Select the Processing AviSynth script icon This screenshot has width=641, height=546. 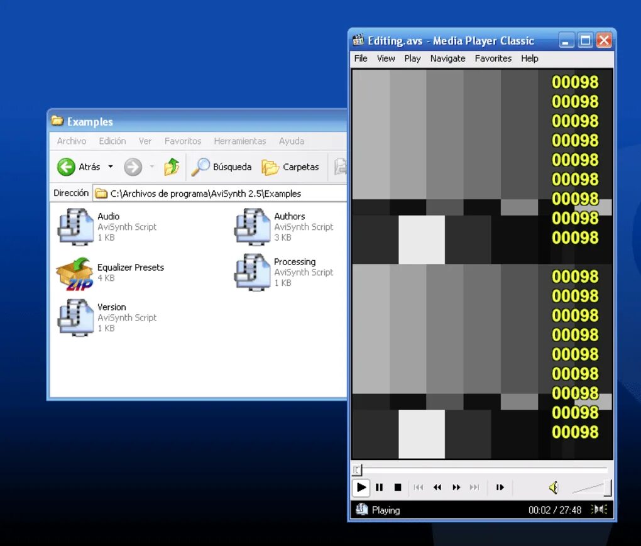(253, 272)
